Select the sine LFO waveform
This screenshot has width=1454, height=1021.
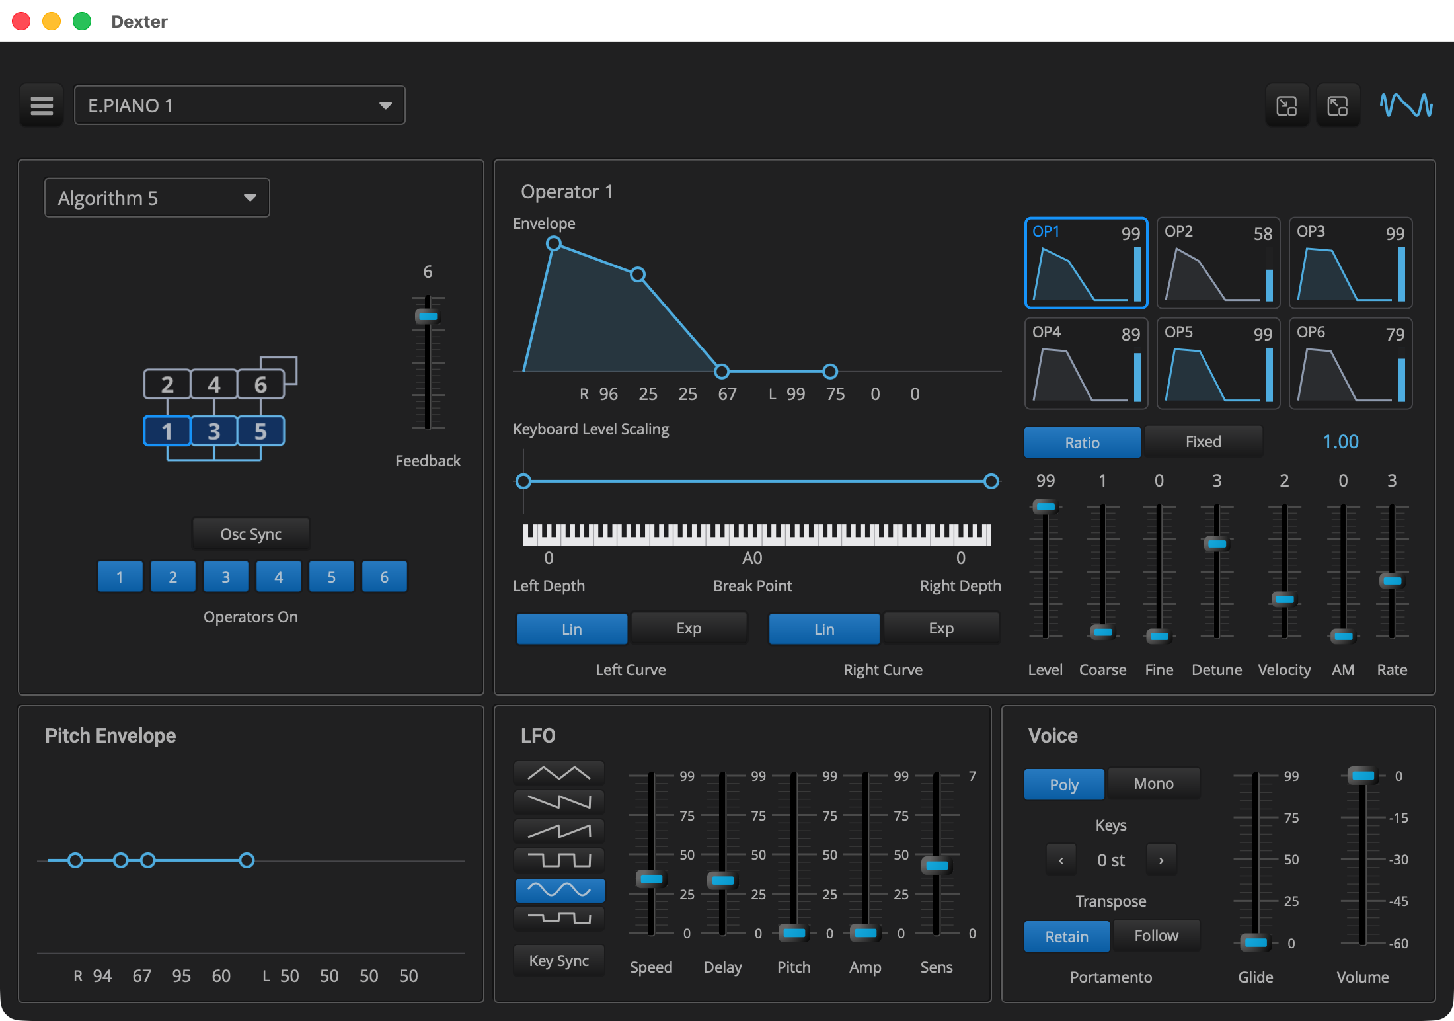click(x=559, y=890)
